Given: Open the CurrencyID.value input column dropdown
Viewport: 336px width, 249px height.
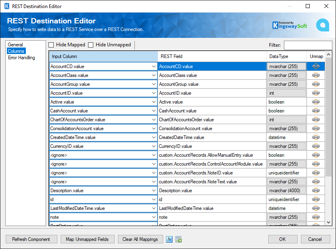Looking at the screenshot, I should coord(153,146).
